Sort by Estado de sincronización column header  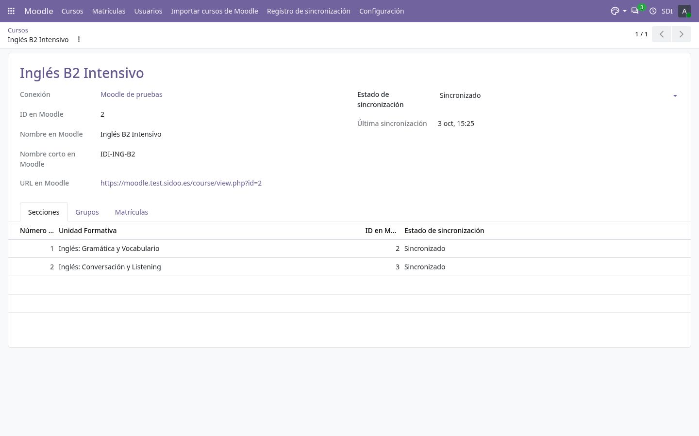pyautogui.click(x=444, y=231)
